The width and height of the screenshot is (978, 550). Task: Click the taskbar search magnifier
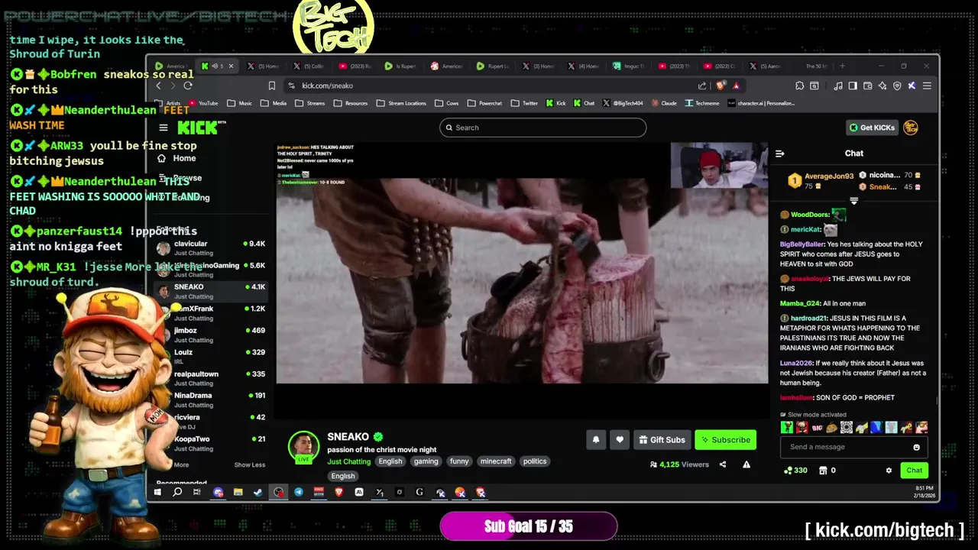(177, 493)
